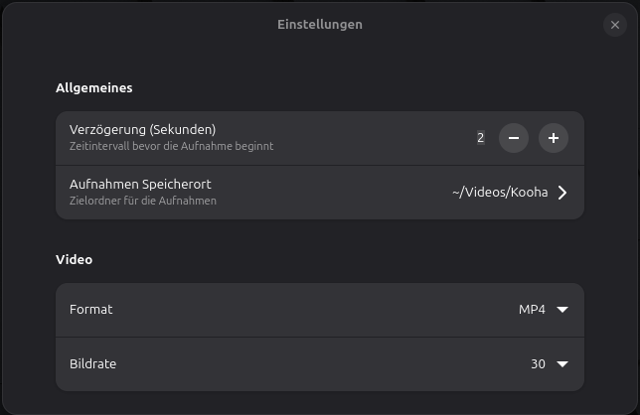Click the Zielordner für die Aufnahmen subtitle
Screen dimensions: 640x415
pos(143,201)
